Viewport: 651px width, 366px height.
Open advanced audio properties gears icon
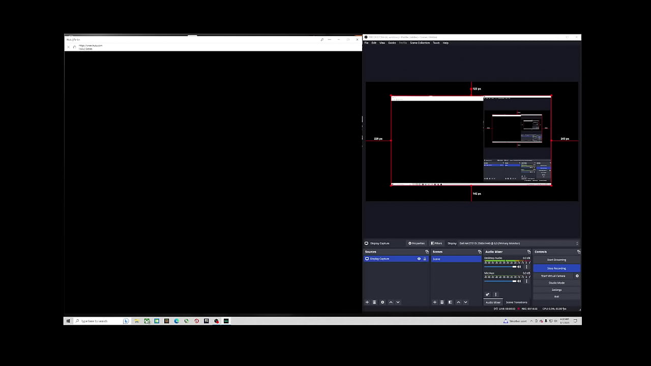tap(487, 294)
